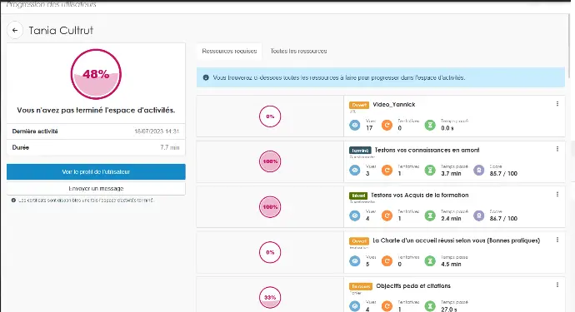This screenshot has height=312, width=575.
Task: Click the 0% circle for La Charte d'un accueil réussi
Action: pos(270,252)
